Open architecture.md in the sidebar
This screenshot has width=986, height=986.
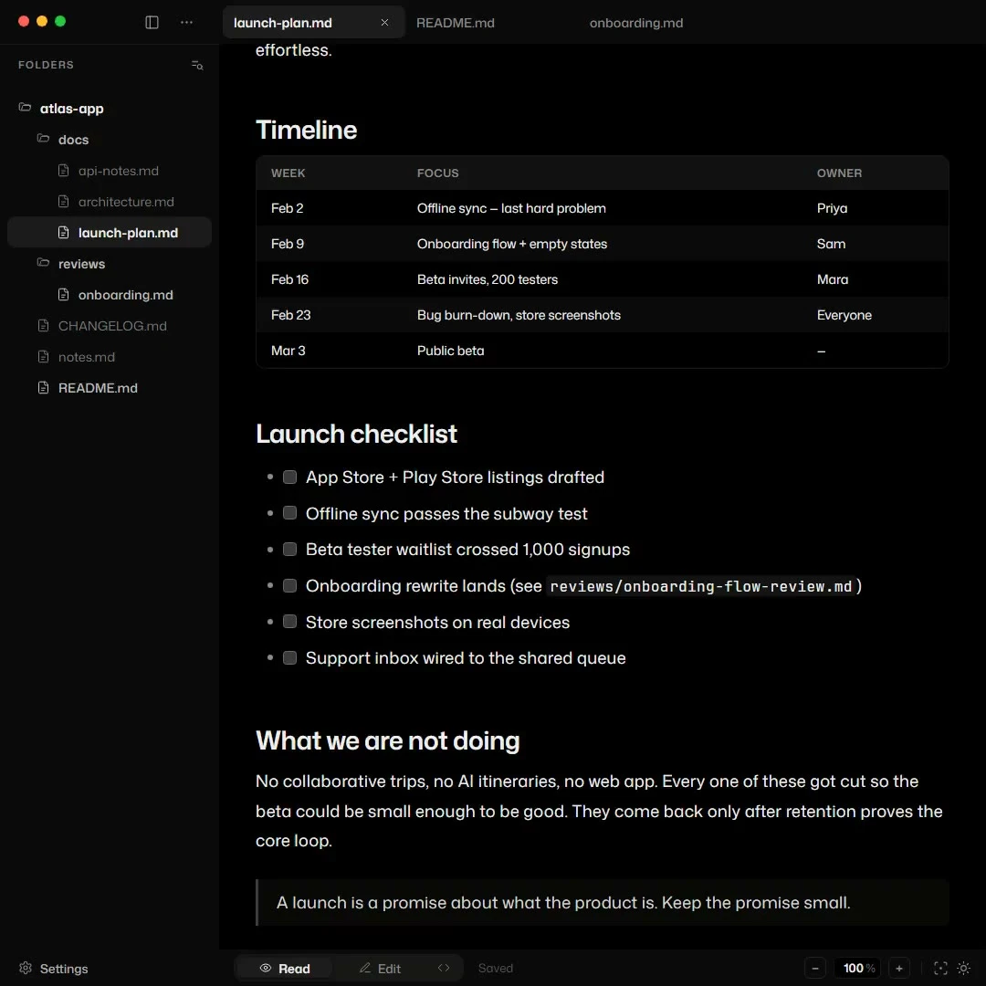coord(126,202)
